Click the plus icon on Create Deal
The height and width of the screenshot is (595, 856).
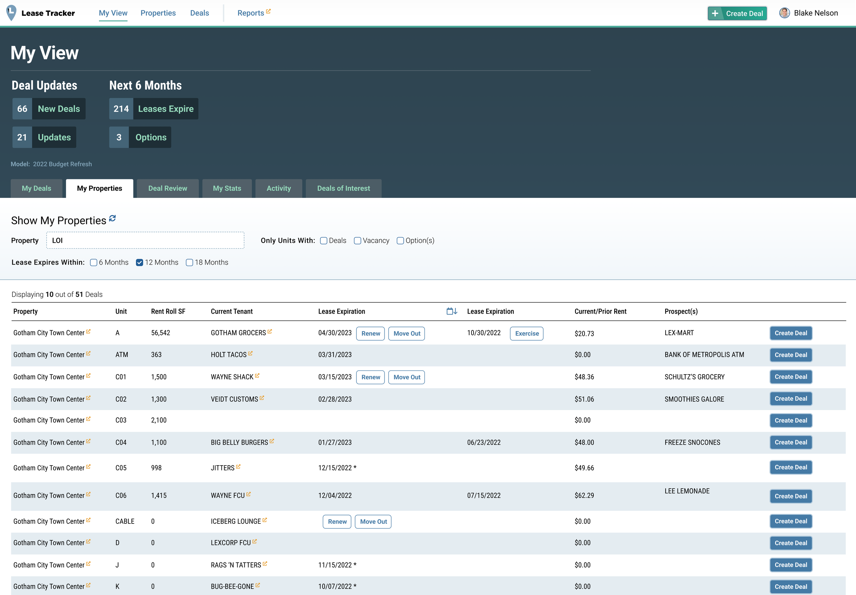pos(715,13)
